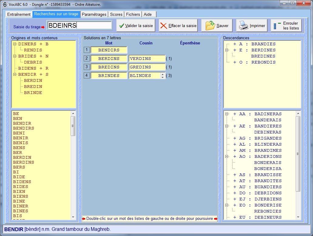The width and height of the screenshot is (313, 236).
Task: Select BINER in the contained words list
Action: [x=21, y=206]
